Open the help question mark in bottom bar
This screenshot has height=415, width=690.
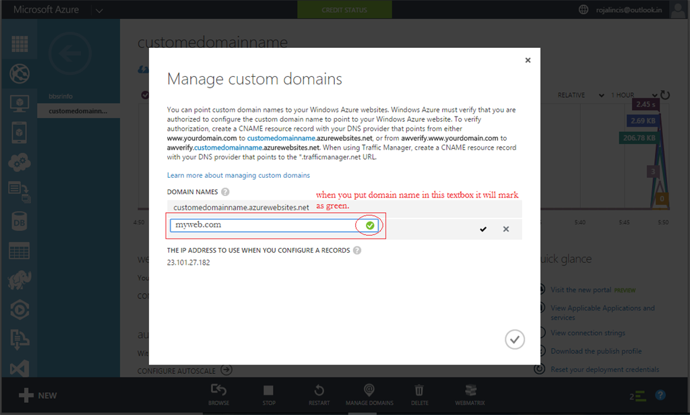660,395
